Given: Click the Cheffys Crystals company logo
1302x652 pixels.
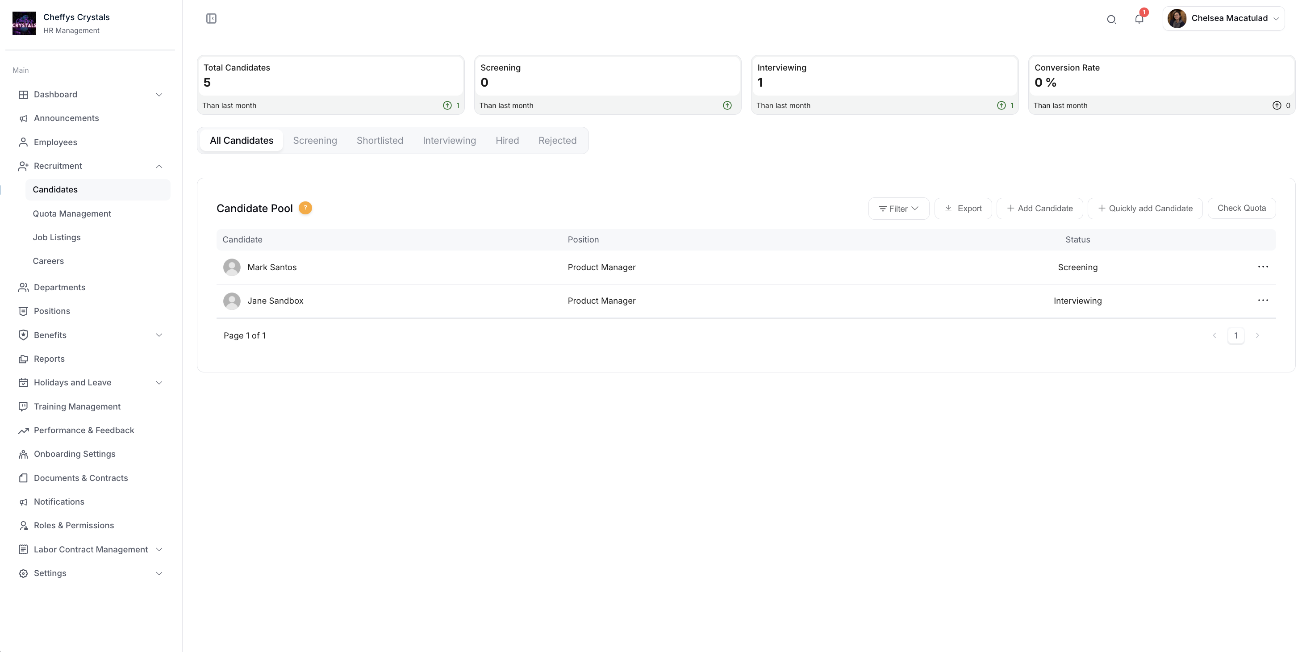Looking at the screenshot, I should pos(24,23).
